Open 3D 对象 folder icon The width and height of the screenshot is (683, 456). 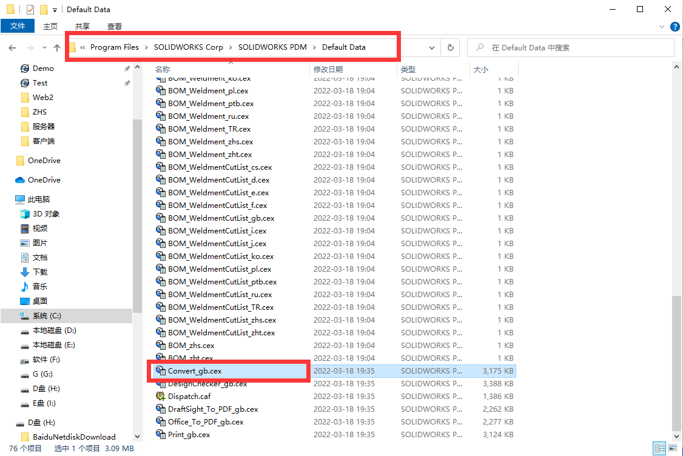[x=25, y=214]
